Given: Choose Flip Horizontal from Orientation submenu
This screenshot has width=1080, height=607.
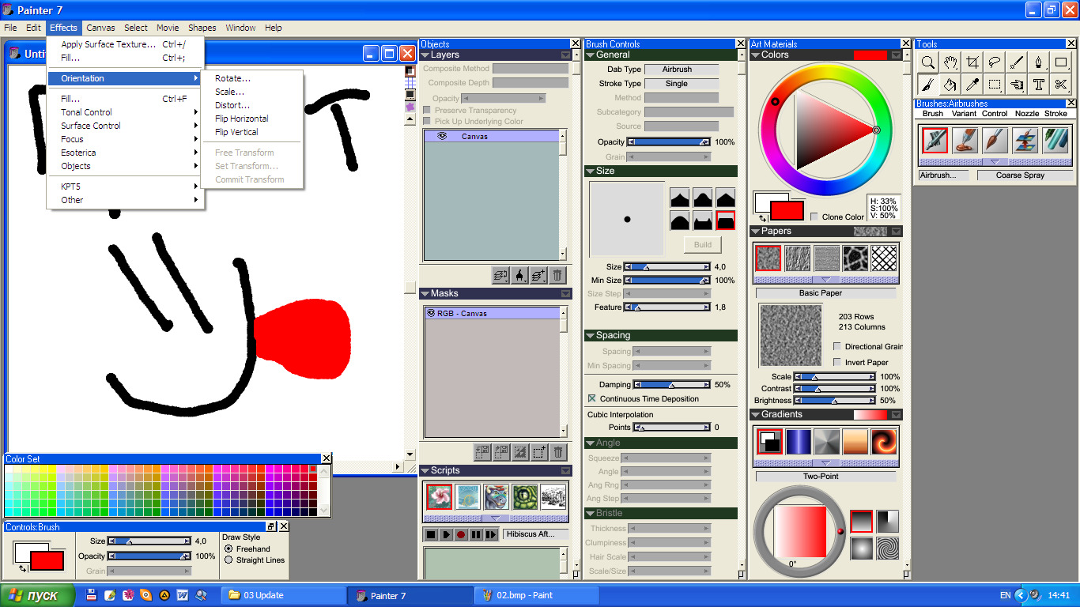Looking at the screenshot, I should click(242, 119).
